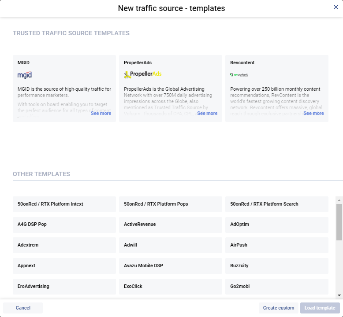Click the mgid logo image

(x=25, y=75)
